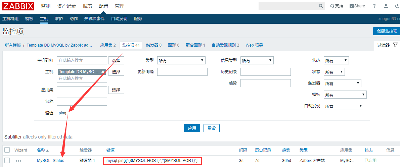Click the 创建监控项 button
Screen dimensions: 400x167
pyautogui.click(x=387, y=31)
